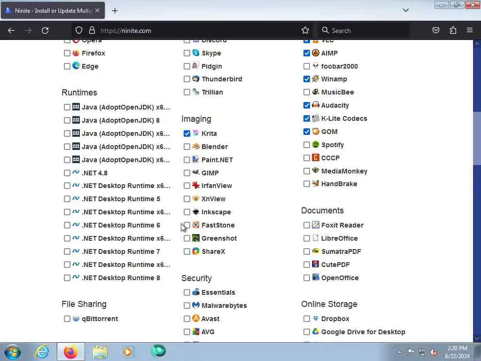Image resolution: width=481 pixels, height=361 pixels.
Task: Reload the current page
Action: coord(45,31)
